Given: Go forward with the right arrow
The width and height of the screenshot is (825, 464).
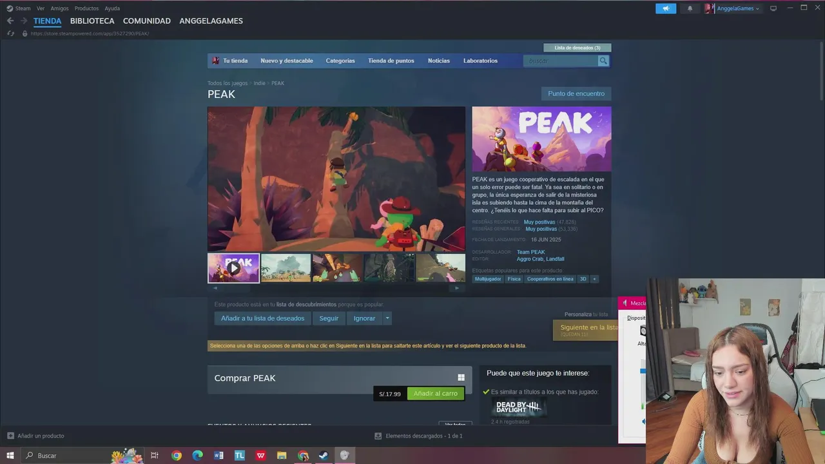Looking at the screenshot, I should [x=24, y=21].
